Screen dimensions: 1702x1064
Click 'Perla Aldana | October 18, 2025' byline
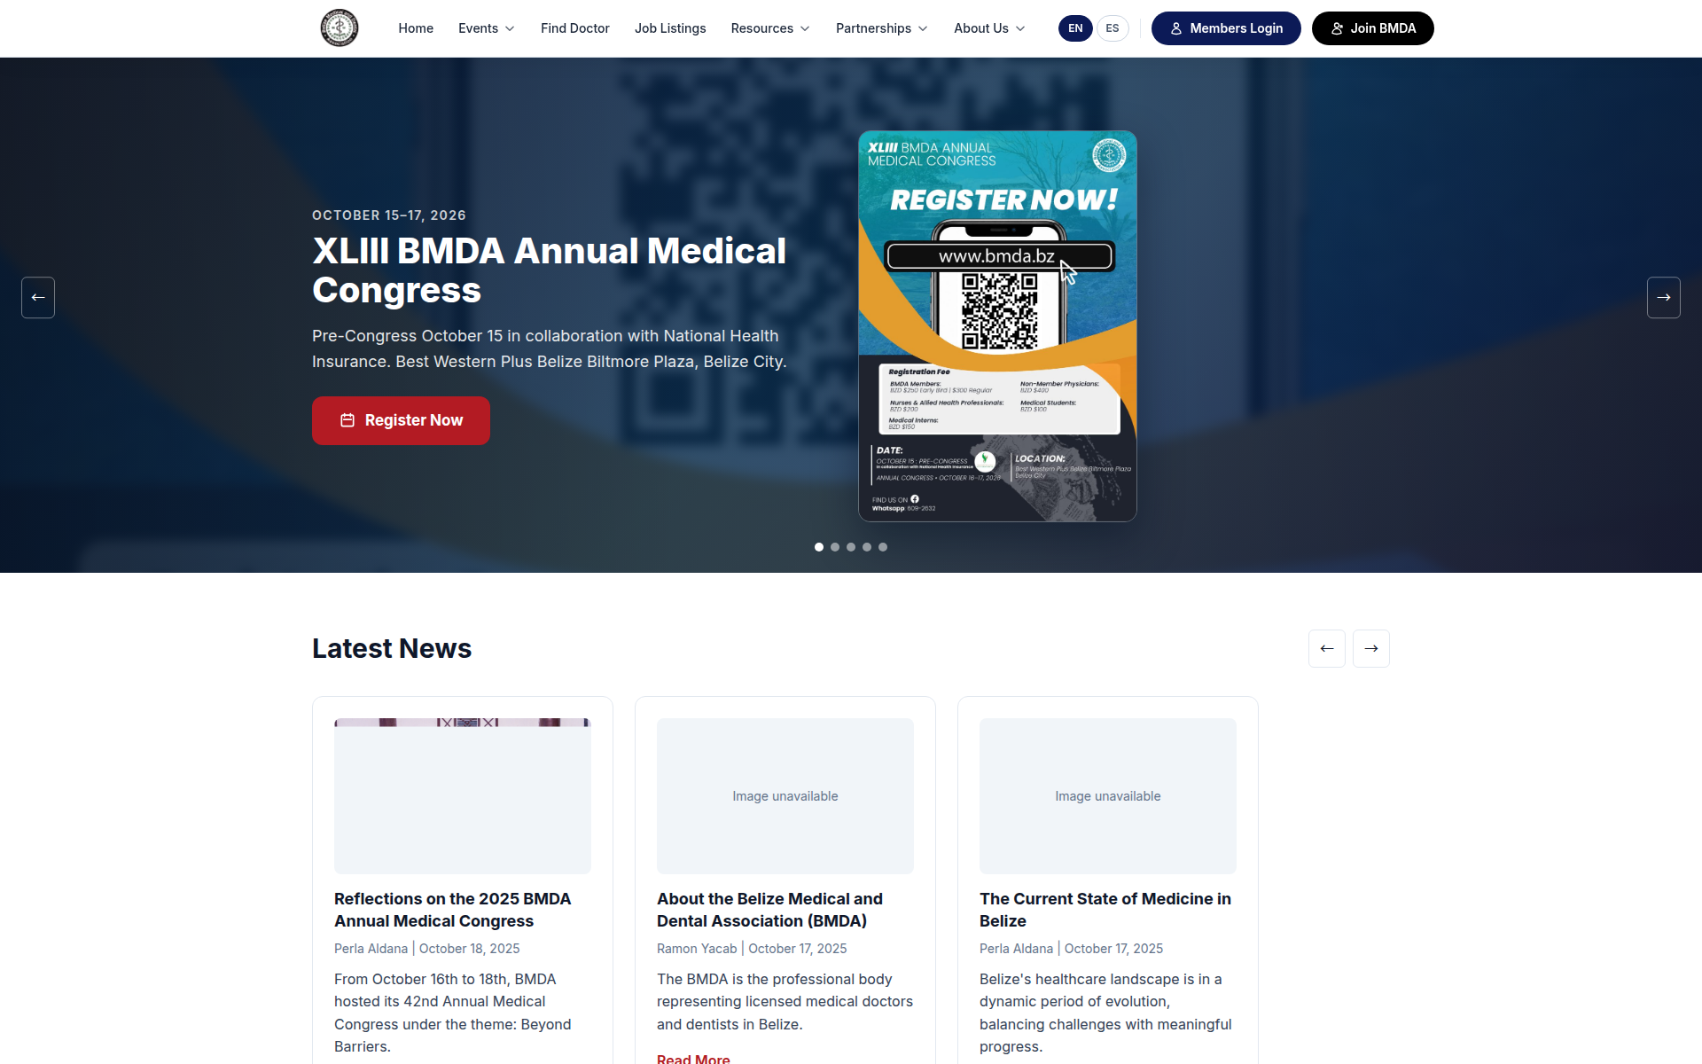427,949
